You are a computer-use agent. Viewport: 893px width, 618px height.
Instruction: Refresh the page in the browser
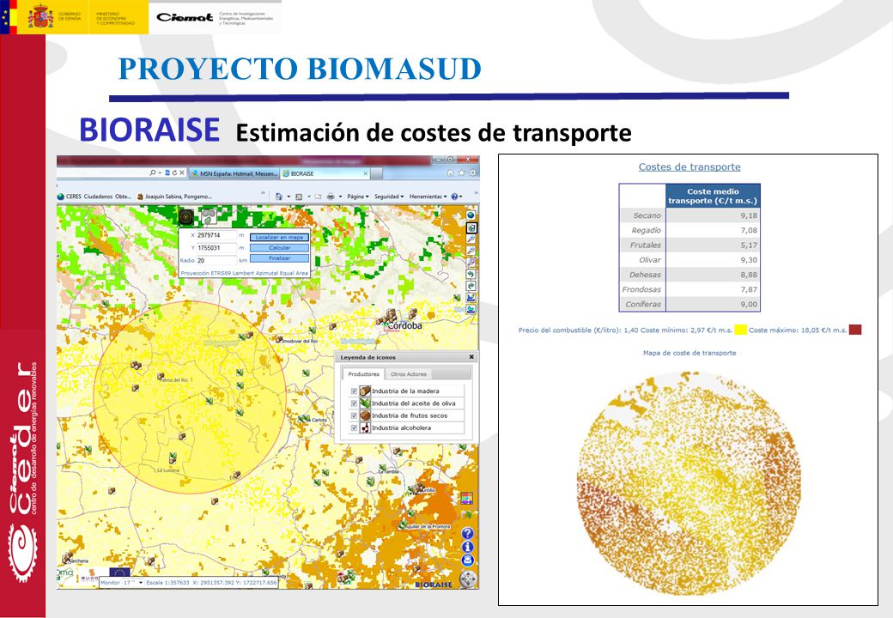(174, 173)
